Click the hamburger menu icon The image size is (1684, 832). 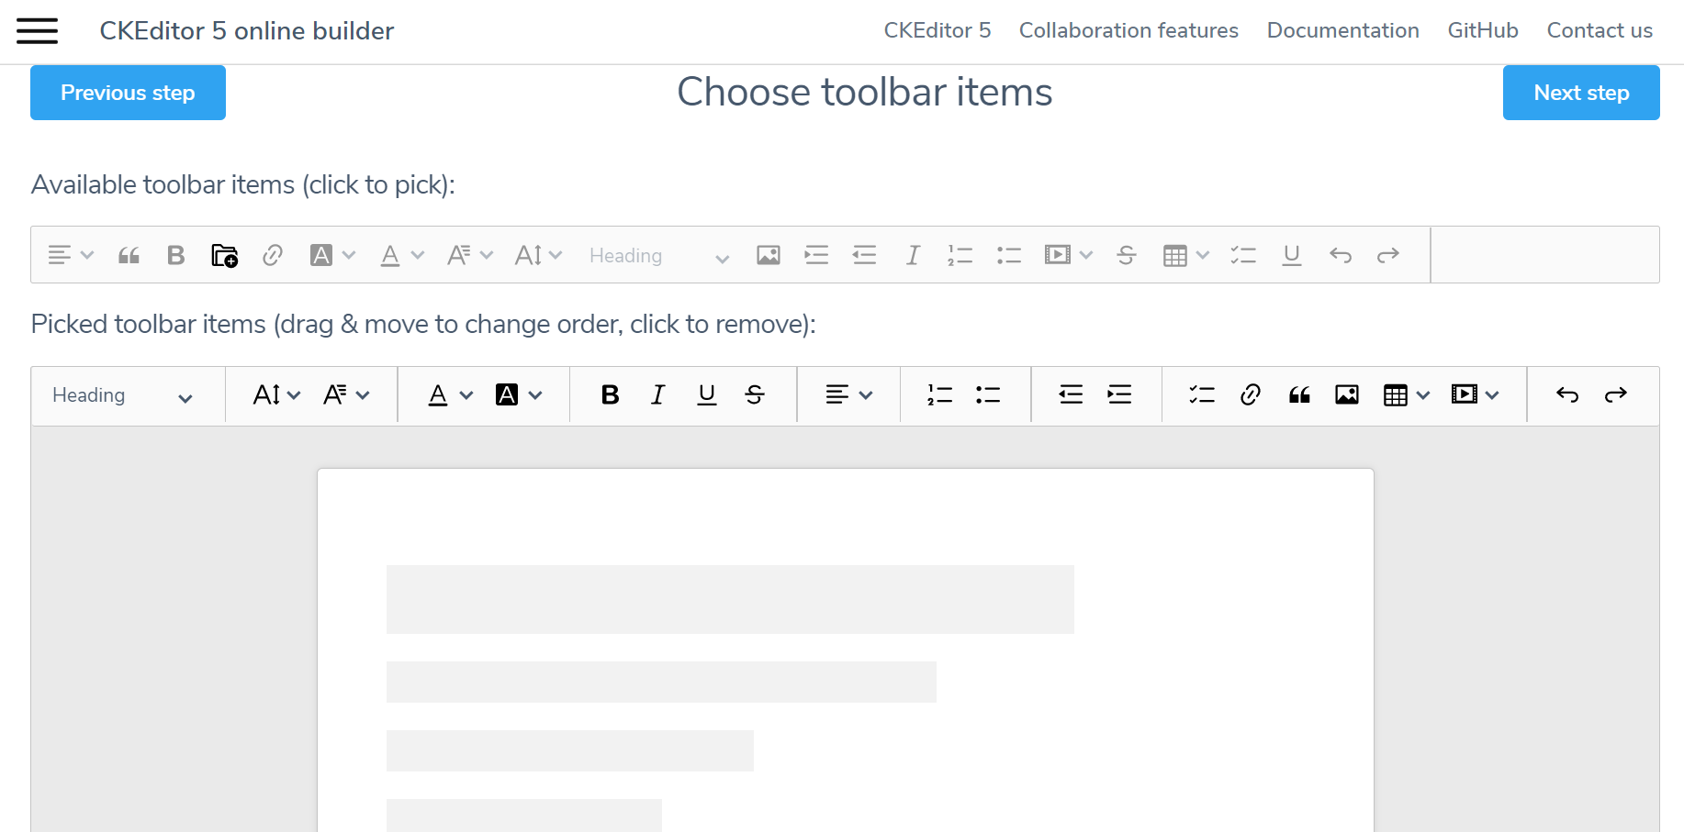click(x=37, y=30)
